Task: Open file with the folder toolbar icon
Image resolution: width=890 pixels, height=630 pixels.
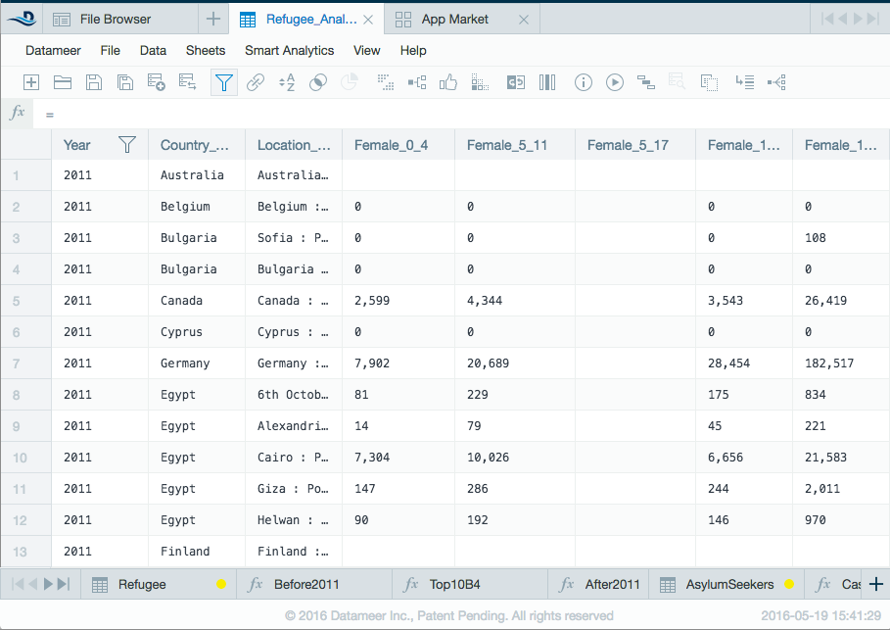Action: click(x=63, y=82)
